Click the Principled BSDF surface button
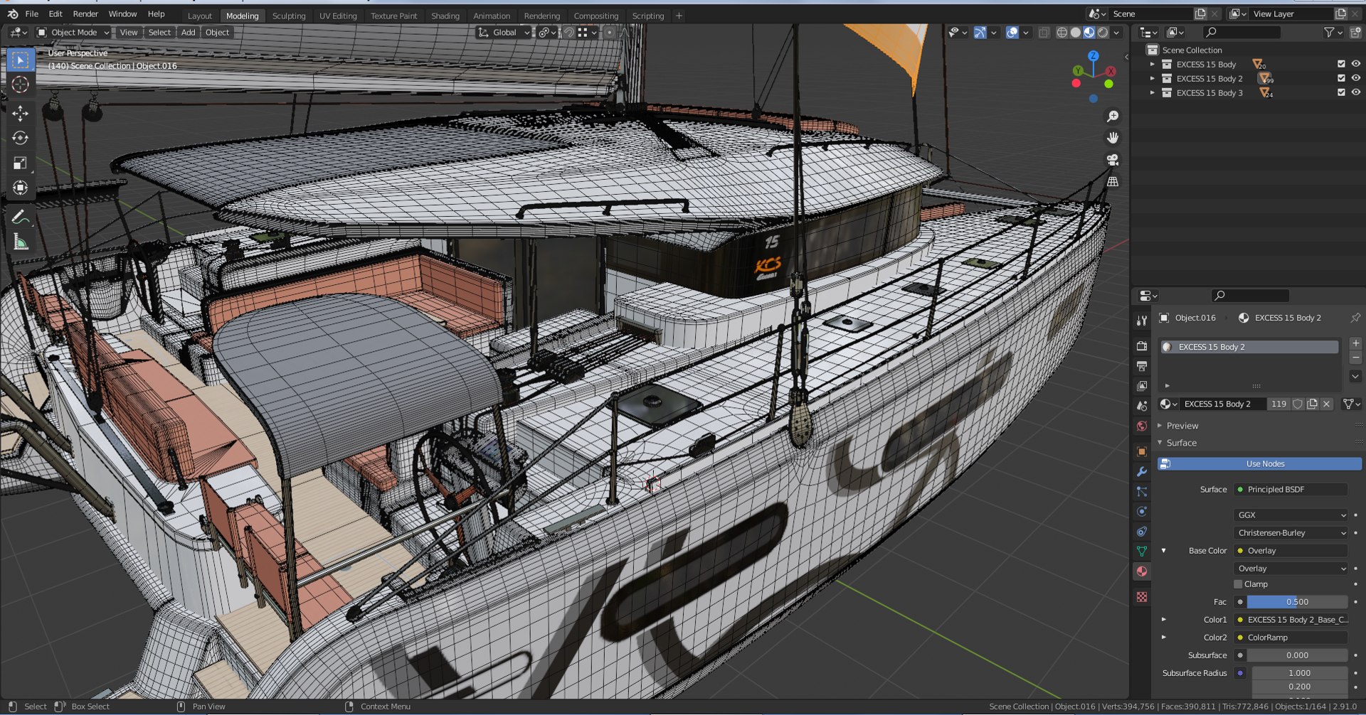The width and height of the screenshot is (1366, 715). coord(1291,490)
